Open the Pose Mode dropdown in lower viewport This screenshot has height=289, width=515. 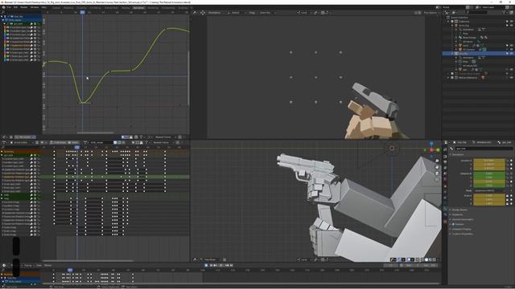pos(210,259)
